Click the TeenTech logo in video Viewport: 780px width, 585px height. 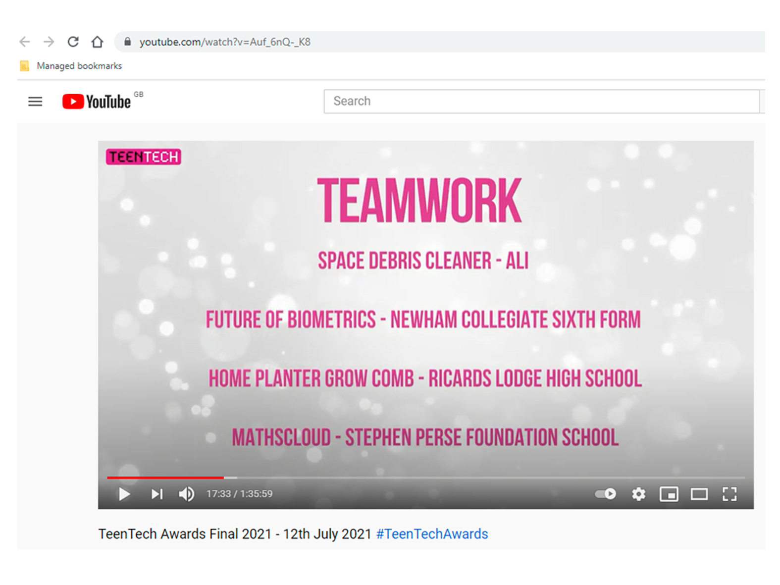pos(144,157)
